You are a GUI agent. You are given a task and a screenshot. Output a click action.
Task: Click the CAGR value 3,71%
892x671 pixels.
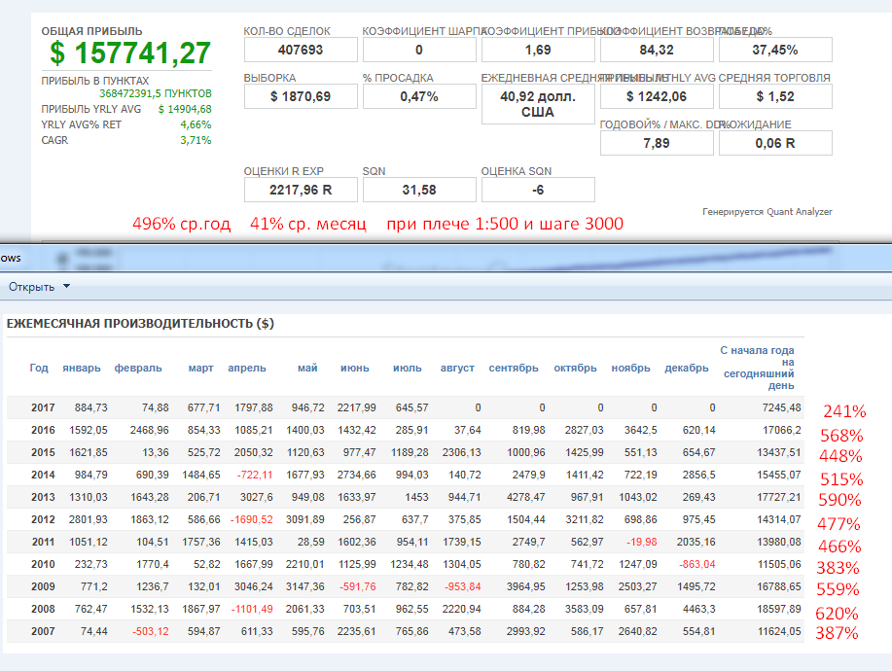pos(196,140)
